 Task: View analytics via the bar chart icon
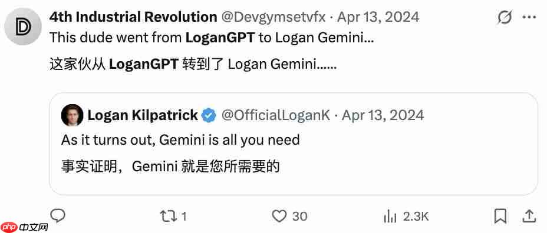point(390,217)
